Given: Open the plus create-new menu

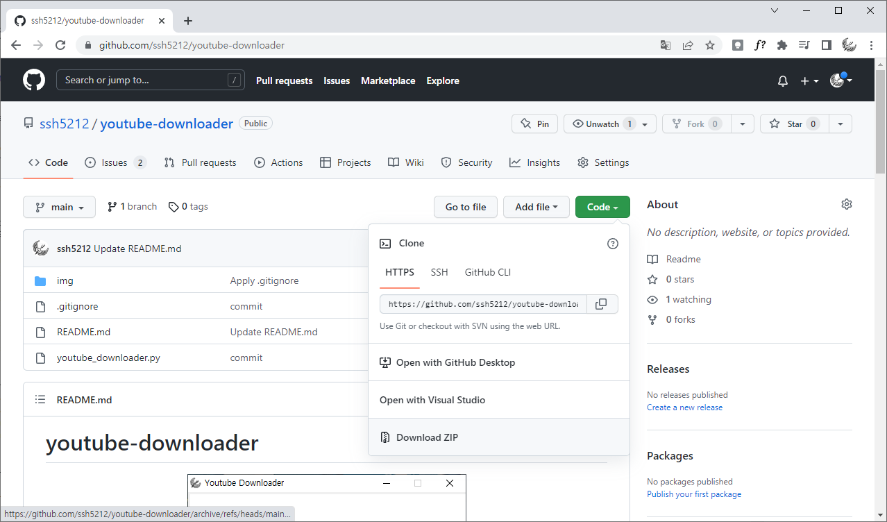Looking at the screenshot, I should 809,81.
